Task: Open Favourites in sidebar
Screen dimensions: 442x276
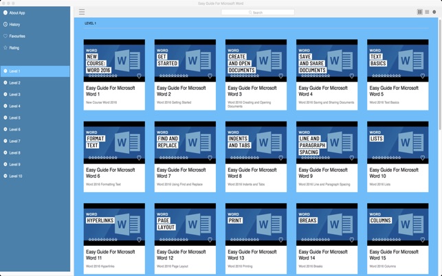Action: click(x=35, y=36)
